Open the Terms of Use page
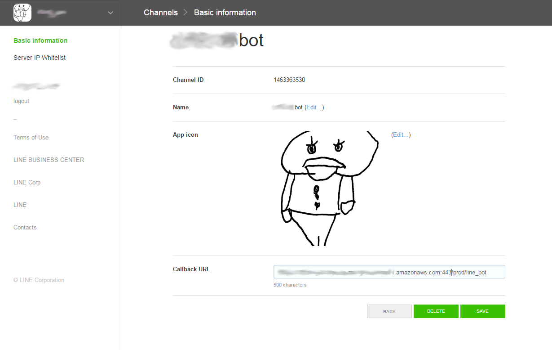Screen dimensions: 552x350 pyautogui.click(x=31, y=137)
